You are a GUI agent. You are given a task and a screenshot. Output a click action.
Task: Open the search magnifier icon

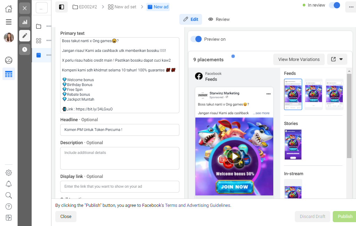click(x=9, y=195)
